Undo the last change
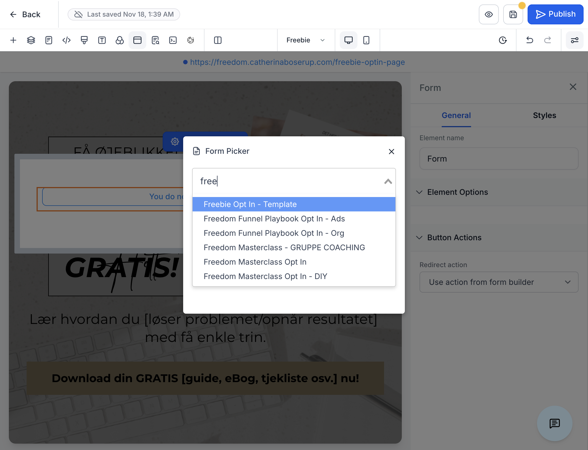Screen dimensions: 588x450 [x=530, y=40]
